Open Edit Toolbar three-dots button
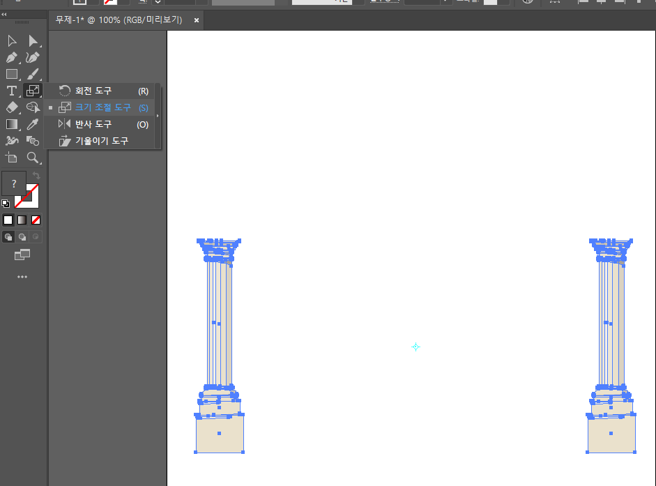656x486 pixels. pyautogui.click(x=22, y=277)
